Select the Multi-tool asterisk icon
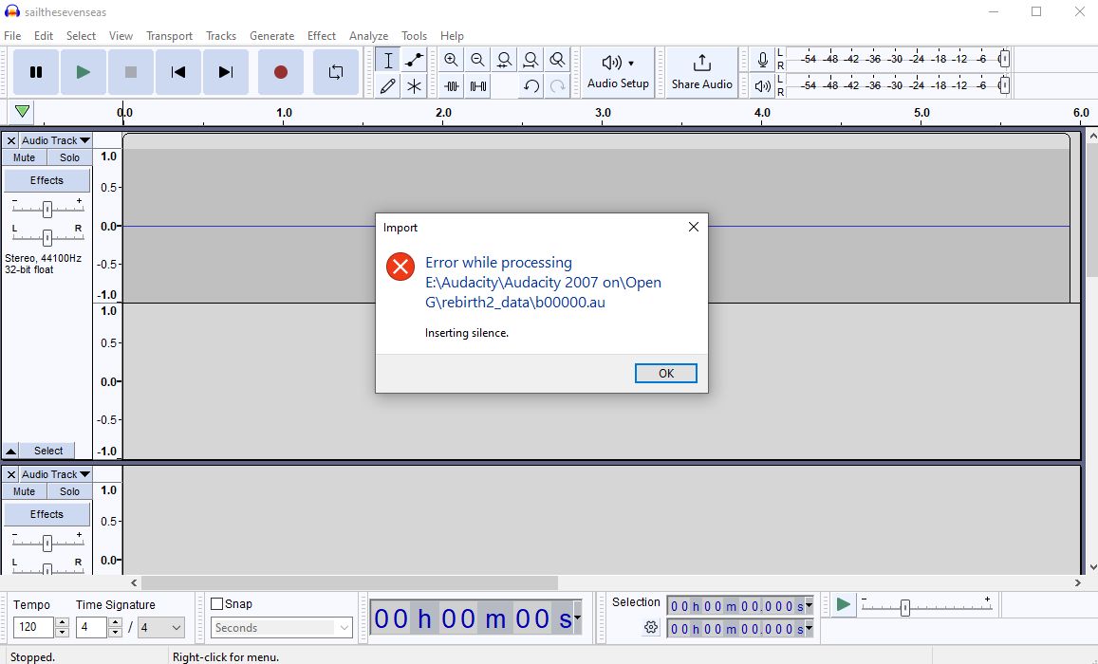Screen dimensions: 1098x664 tap(414, 86)
